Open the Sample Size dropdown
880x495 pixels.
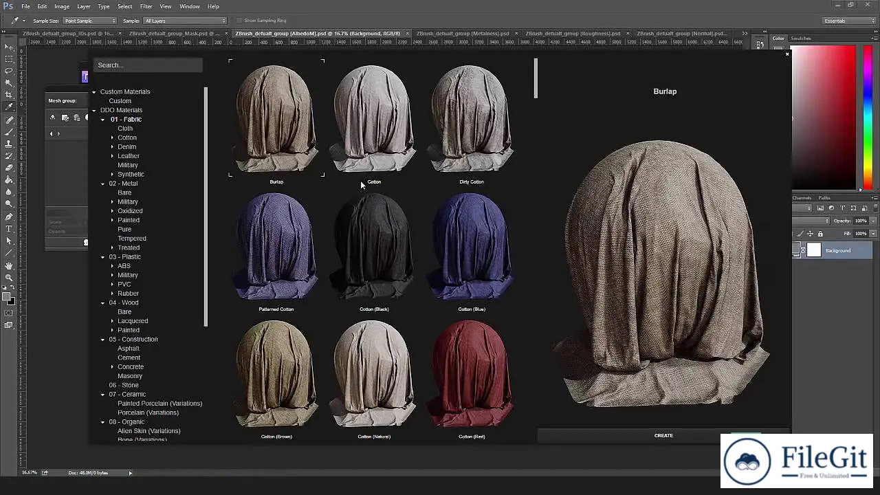(x=89, y=21)
